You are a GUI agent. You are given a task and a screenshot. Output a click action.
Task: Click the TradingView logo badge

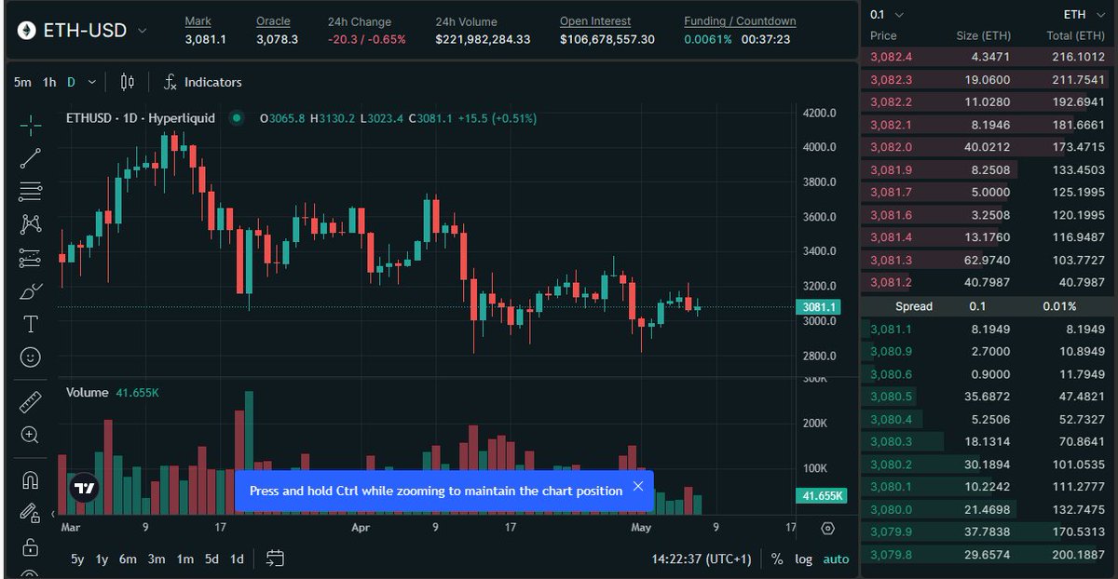(85, 489)
